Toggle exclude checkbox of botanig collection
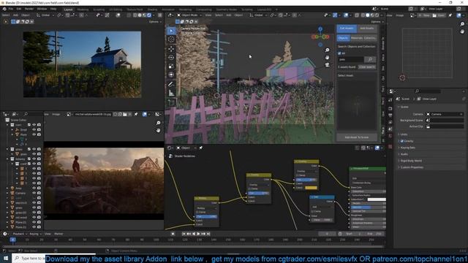468x263 pixels. pos(29,159)
